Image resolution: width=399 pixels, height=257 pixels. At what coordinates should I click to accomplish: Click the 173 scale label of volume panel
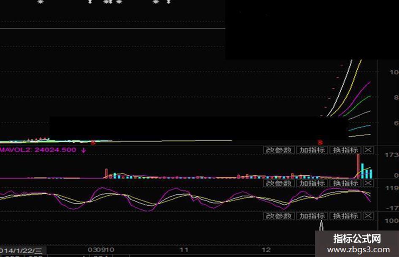[392, 155]
